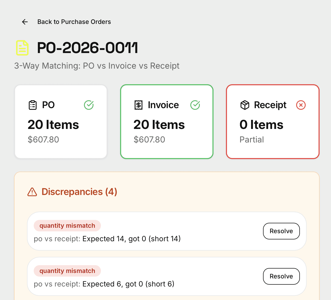The image size is (331, 300).
Task: Select the dollar receipt icon on the Invoice card
Action: [x=139, y=105]
